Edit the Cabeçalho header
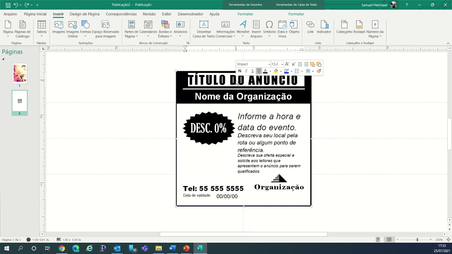 [344, 27]
